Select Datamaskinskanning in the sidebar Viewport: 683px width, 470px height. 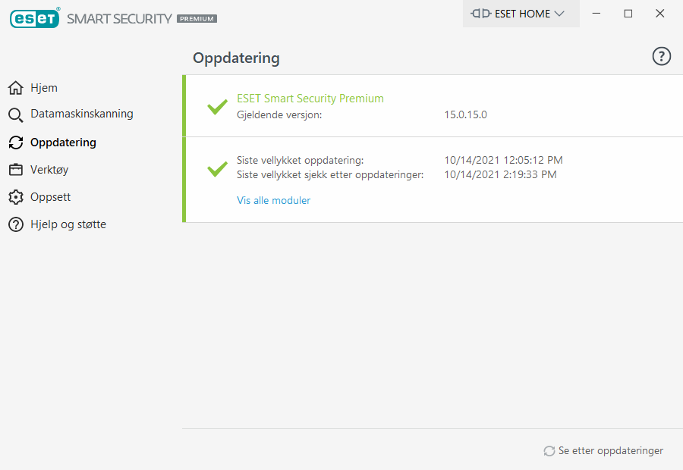(82, 114)
